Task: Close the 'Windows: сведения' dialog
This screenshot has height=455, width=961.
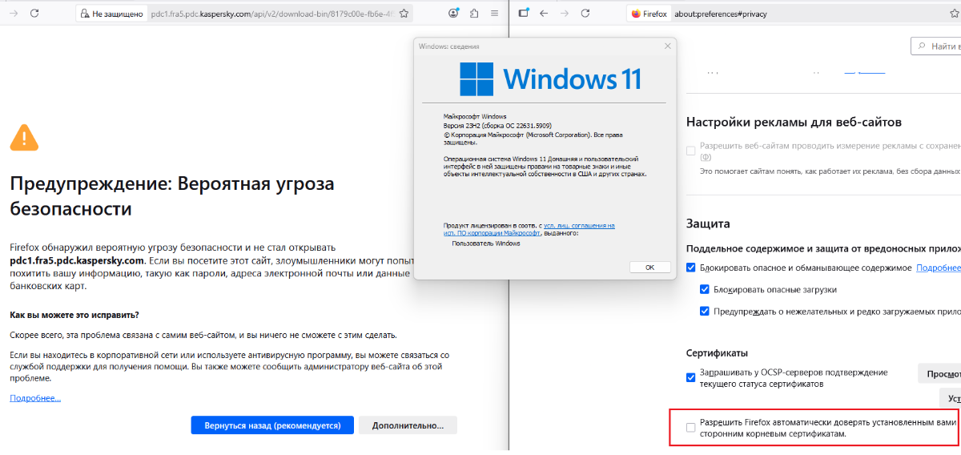Action: [668, 46]
